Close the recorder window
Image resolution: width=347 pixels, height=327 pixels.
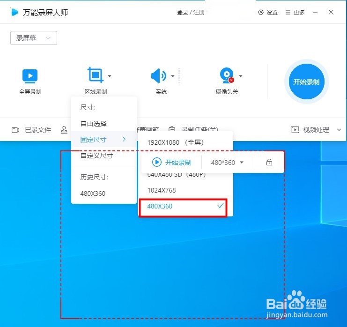click(x=331, y=12)
